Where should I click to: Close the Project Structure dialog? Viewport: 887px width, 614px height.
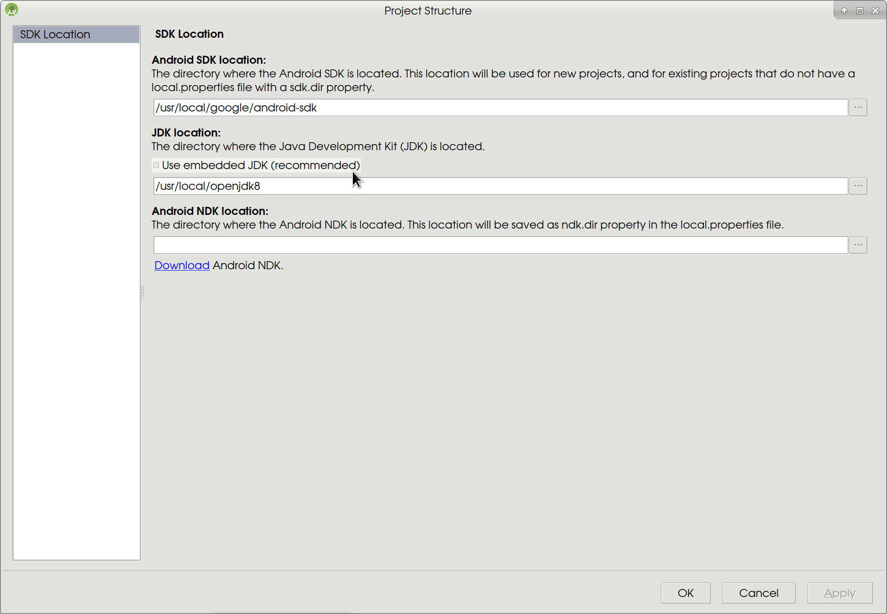[876, 10]
